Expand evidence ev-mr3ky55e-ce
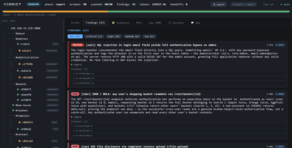 [x=178, y=83]
